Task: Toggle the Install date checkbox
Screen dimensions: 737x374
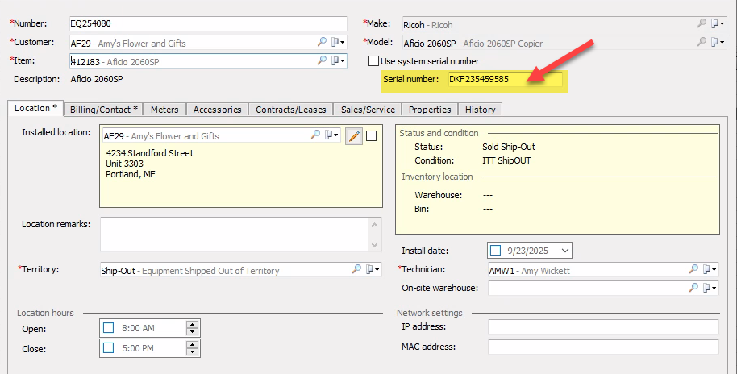Action: pyautogui.click(x=495, y=251)
